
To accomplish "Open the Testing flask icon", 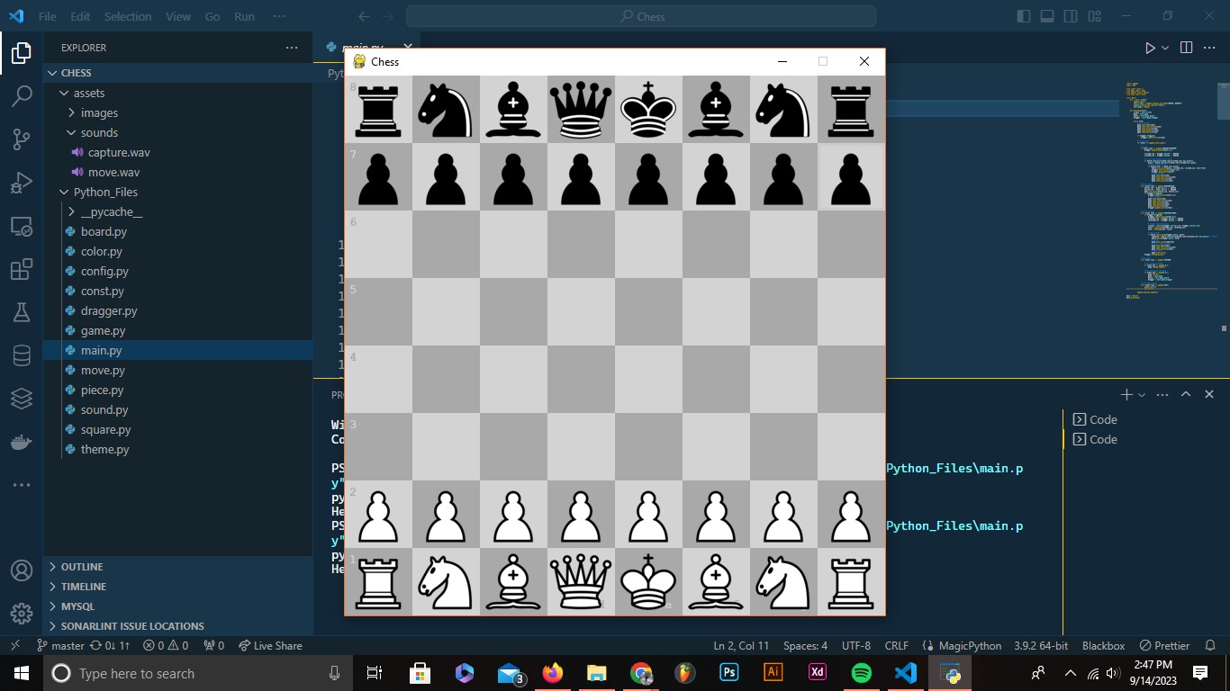I will coord(22,312).
